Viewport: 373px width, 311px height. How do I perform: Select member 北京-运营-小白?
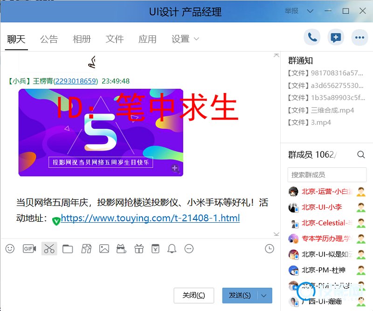click(327, 192)
